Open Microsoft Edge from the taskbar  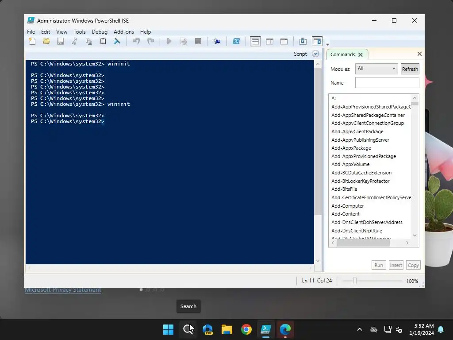(x=285, y=329)
